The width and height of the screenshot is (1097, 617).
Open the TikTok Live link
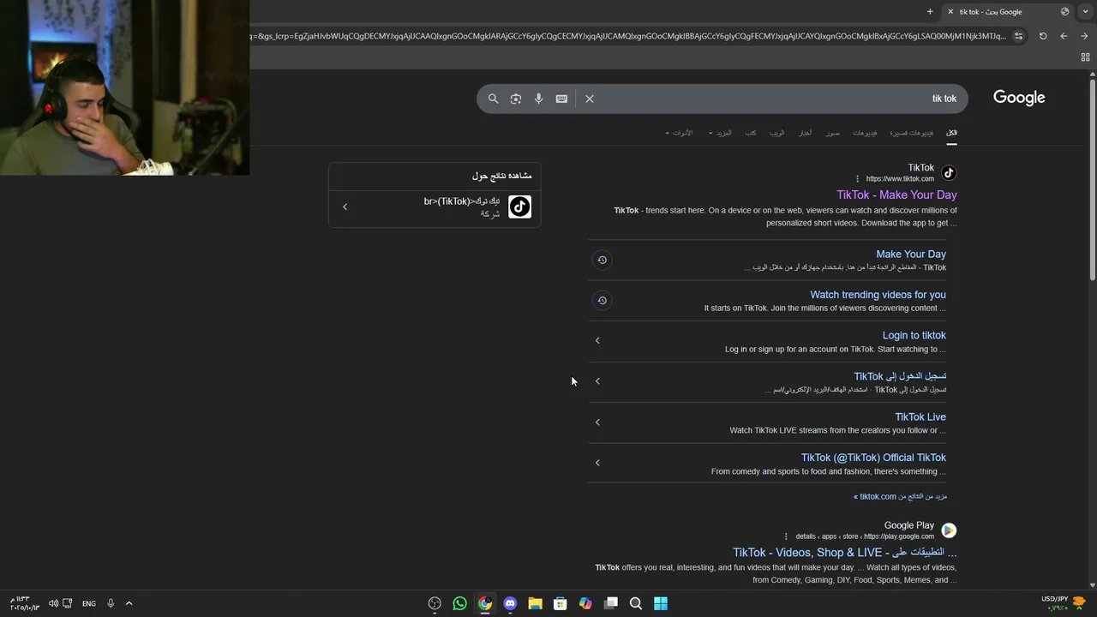[920, 417]
